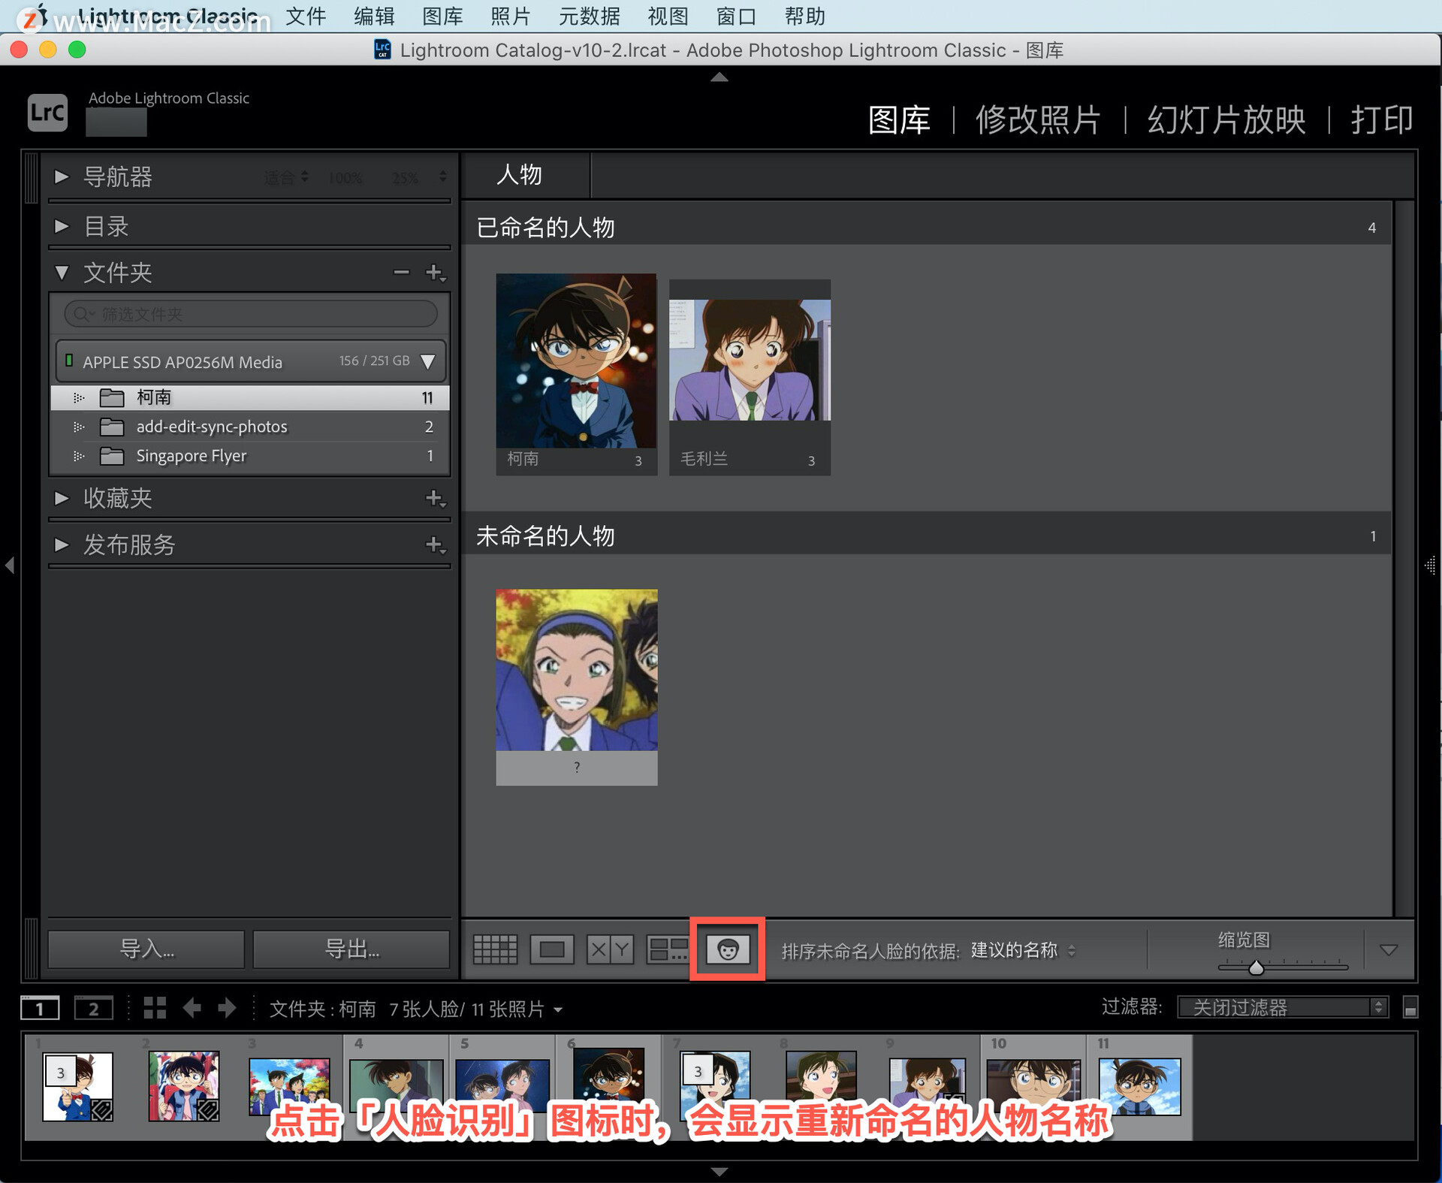The image size is (1442, 1183).
Task: Expand 柯南 folder tree arrow
Action: point(78,398)
